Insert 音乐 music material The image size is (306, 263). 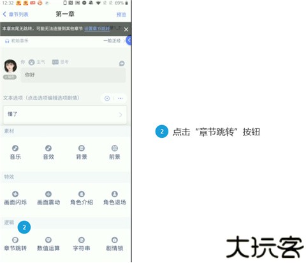click(x=15, y=153)
